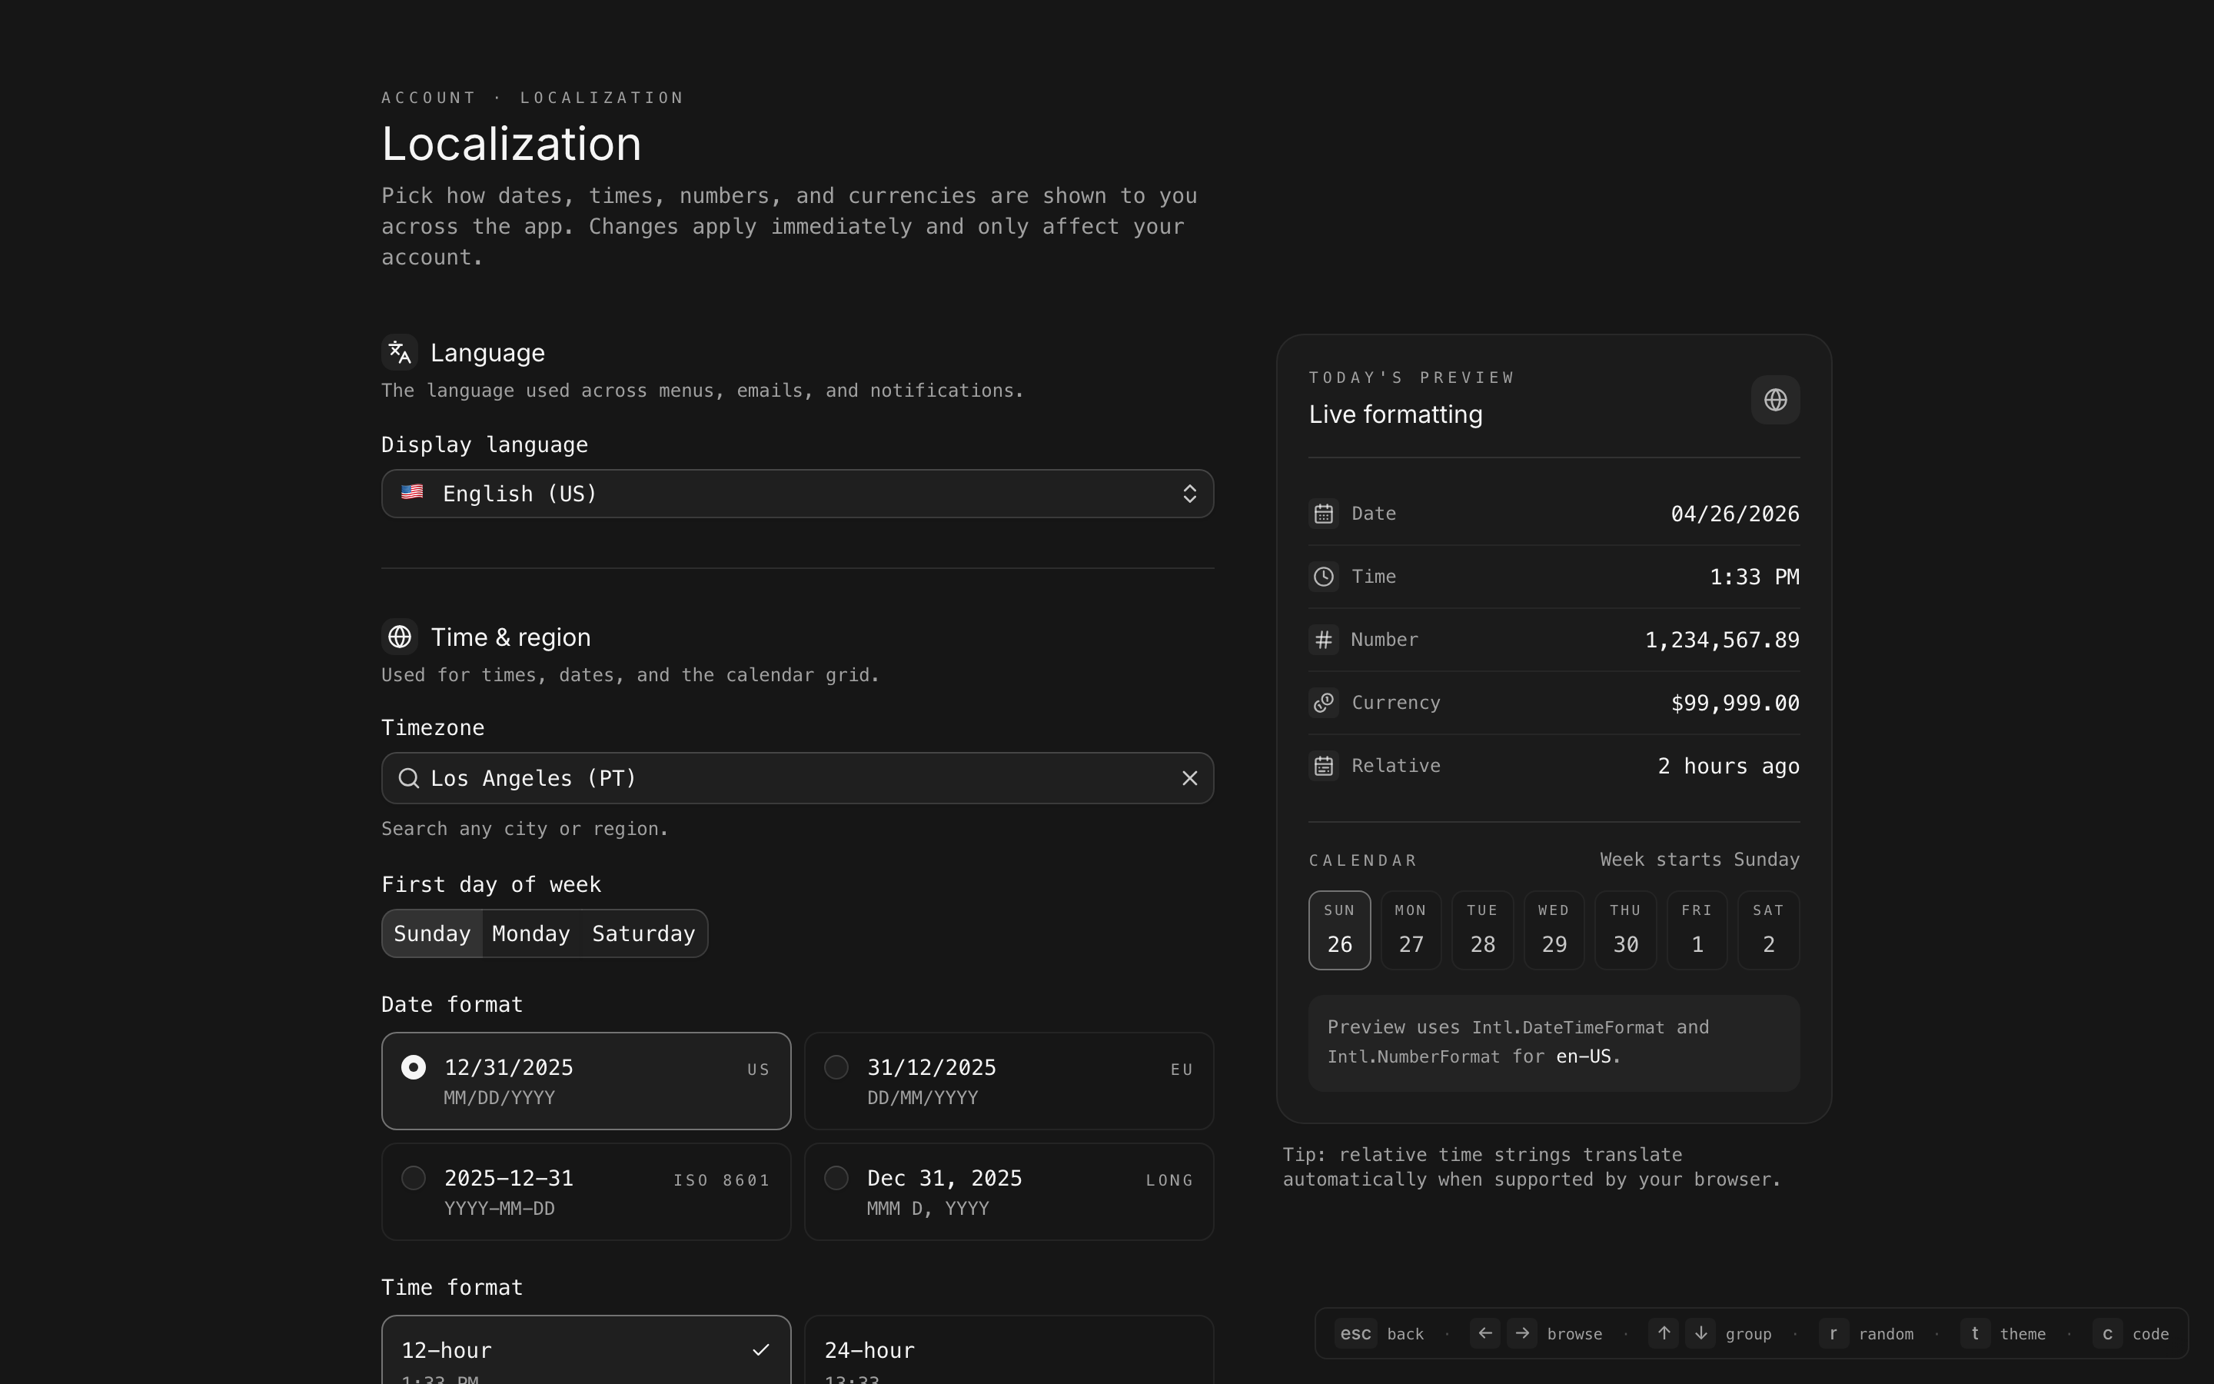Select the 31/12/2025 EU date format
The height and width of the screenshot is (1384, 2214).
pyautogui.click(x=1008, y=1081)
